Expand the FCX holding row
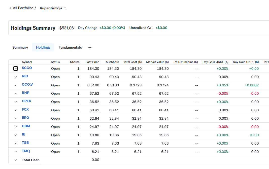Image resolution: width=269 pixels, height=169 pixels. (x=16, y=110)
